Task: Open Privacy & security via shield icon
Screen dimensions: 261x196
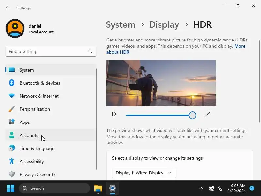Action: pyautogui.click(x=12, y=174)
